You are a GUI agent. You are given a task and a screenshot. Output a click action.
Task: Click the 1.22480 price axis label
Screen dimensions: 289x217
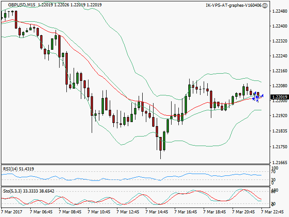click(x=280, y=11)
